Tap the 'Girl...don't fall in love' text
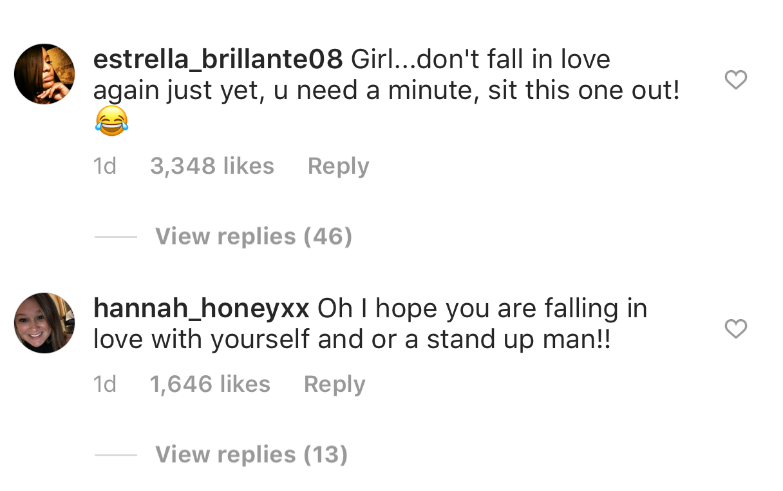This screenshot has width=783, height=491. coord(480,60)
